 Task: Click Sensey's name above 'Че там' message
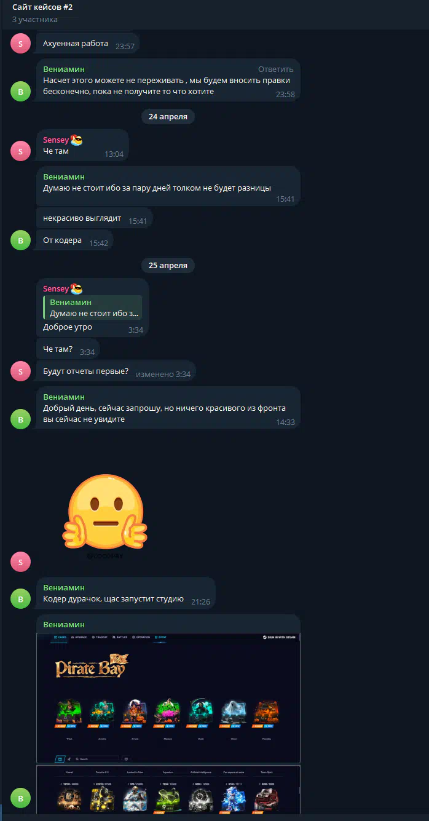click(56, 140)
